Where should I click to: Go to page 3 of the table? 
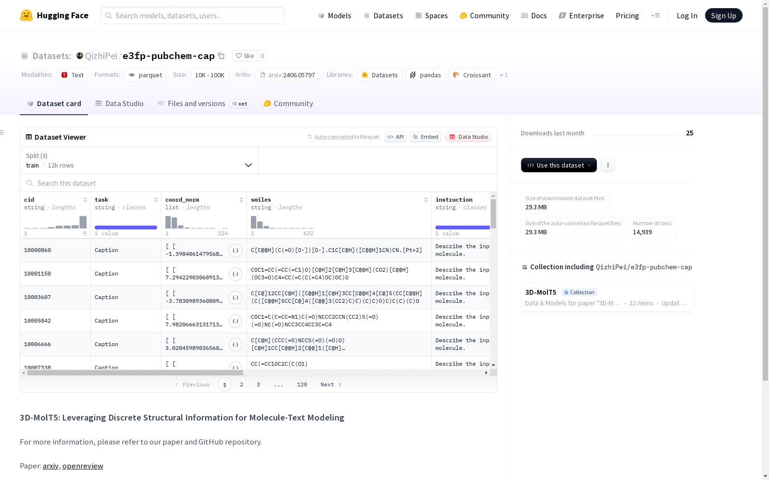click(258, 384)
